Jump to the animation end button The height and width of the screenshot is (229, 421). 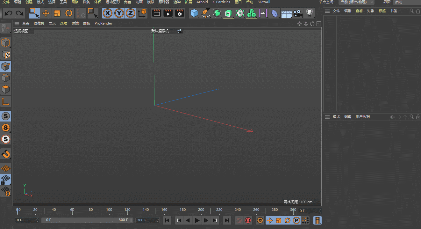tap(227, 220)
